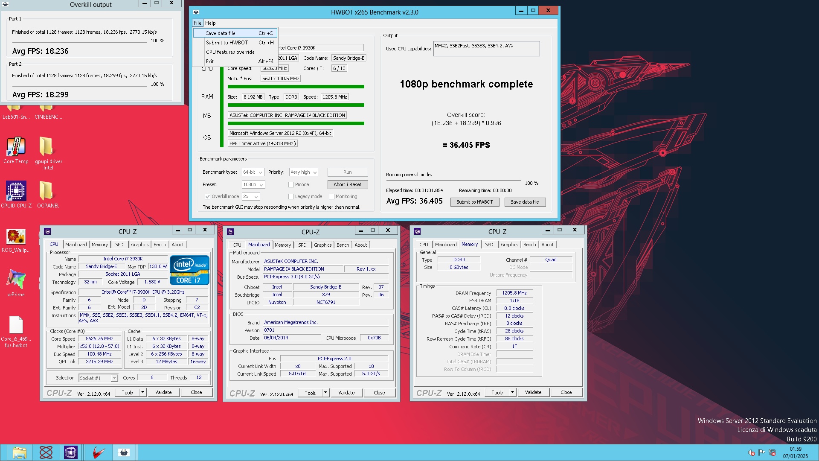Expand Tools arrow in CPU-Z Mainboard window

tap(325, 393)
